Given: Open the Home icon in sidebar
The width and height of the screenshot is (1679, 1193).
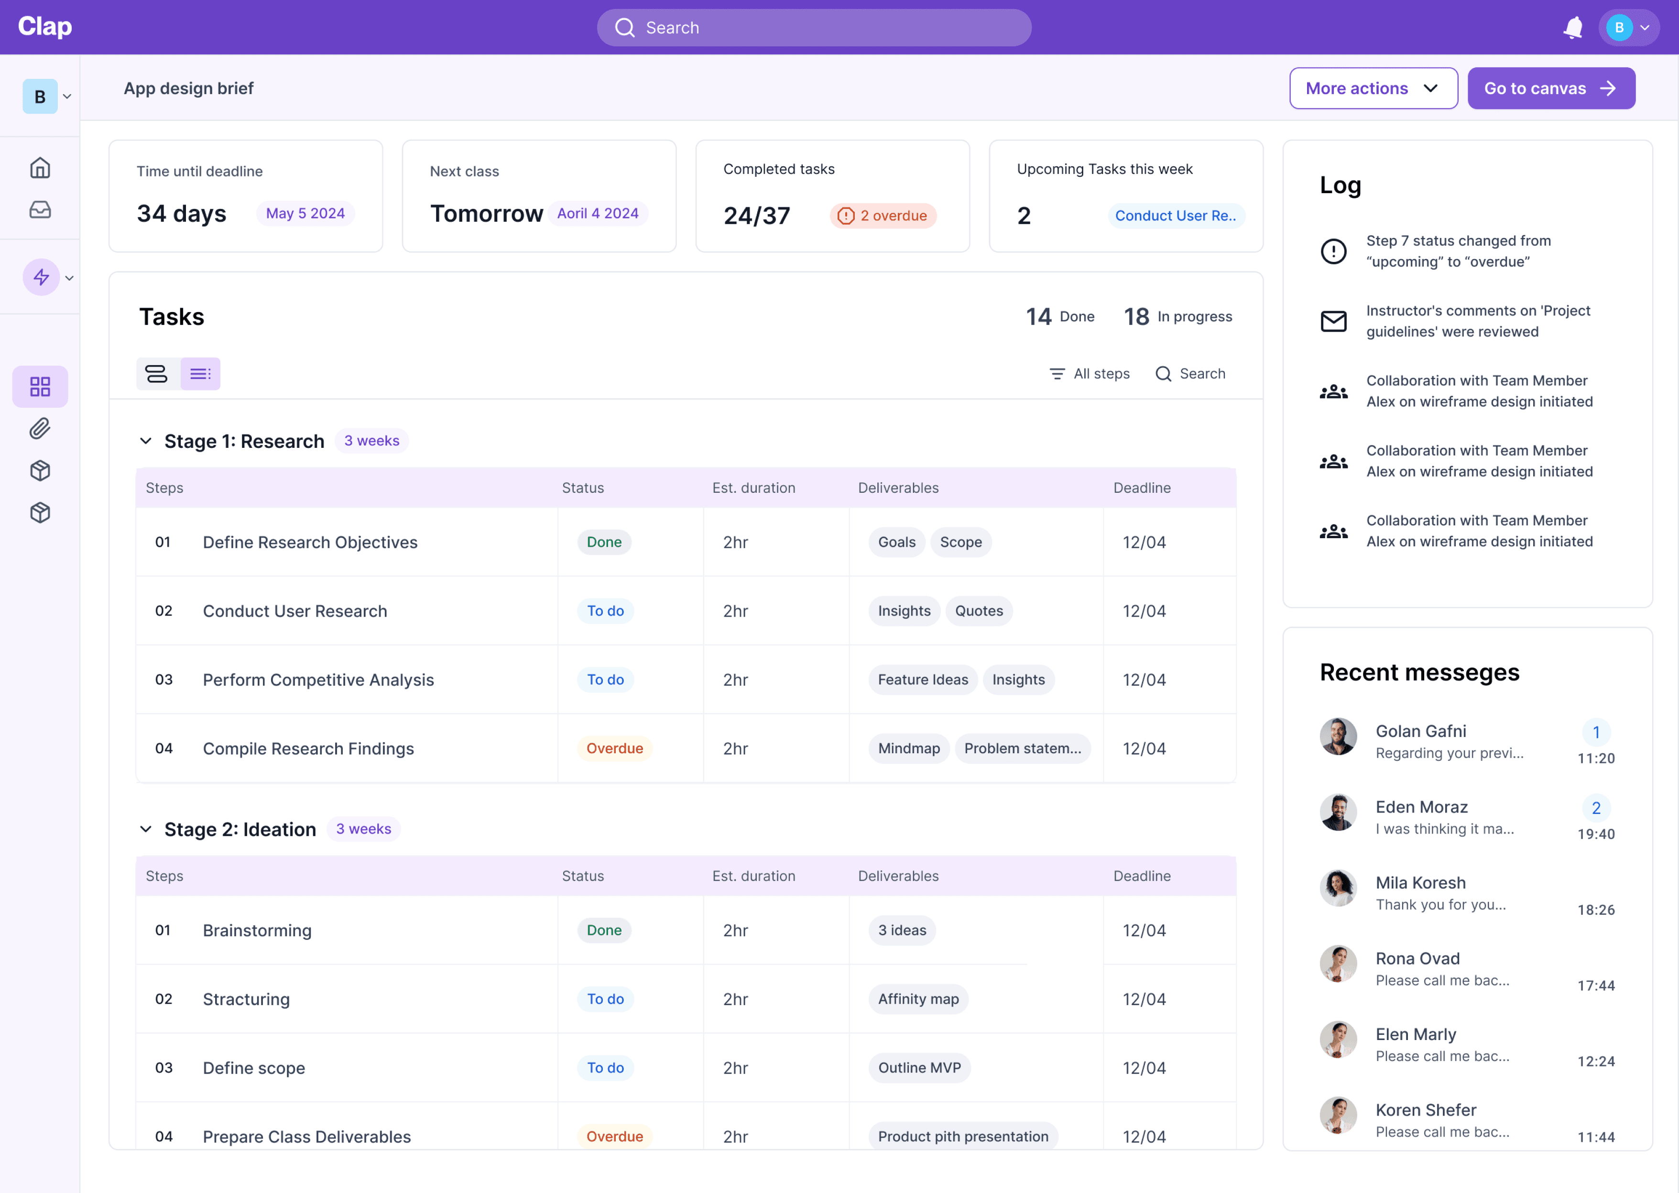Looking at the screenshot, I should (x=41, y=167).
